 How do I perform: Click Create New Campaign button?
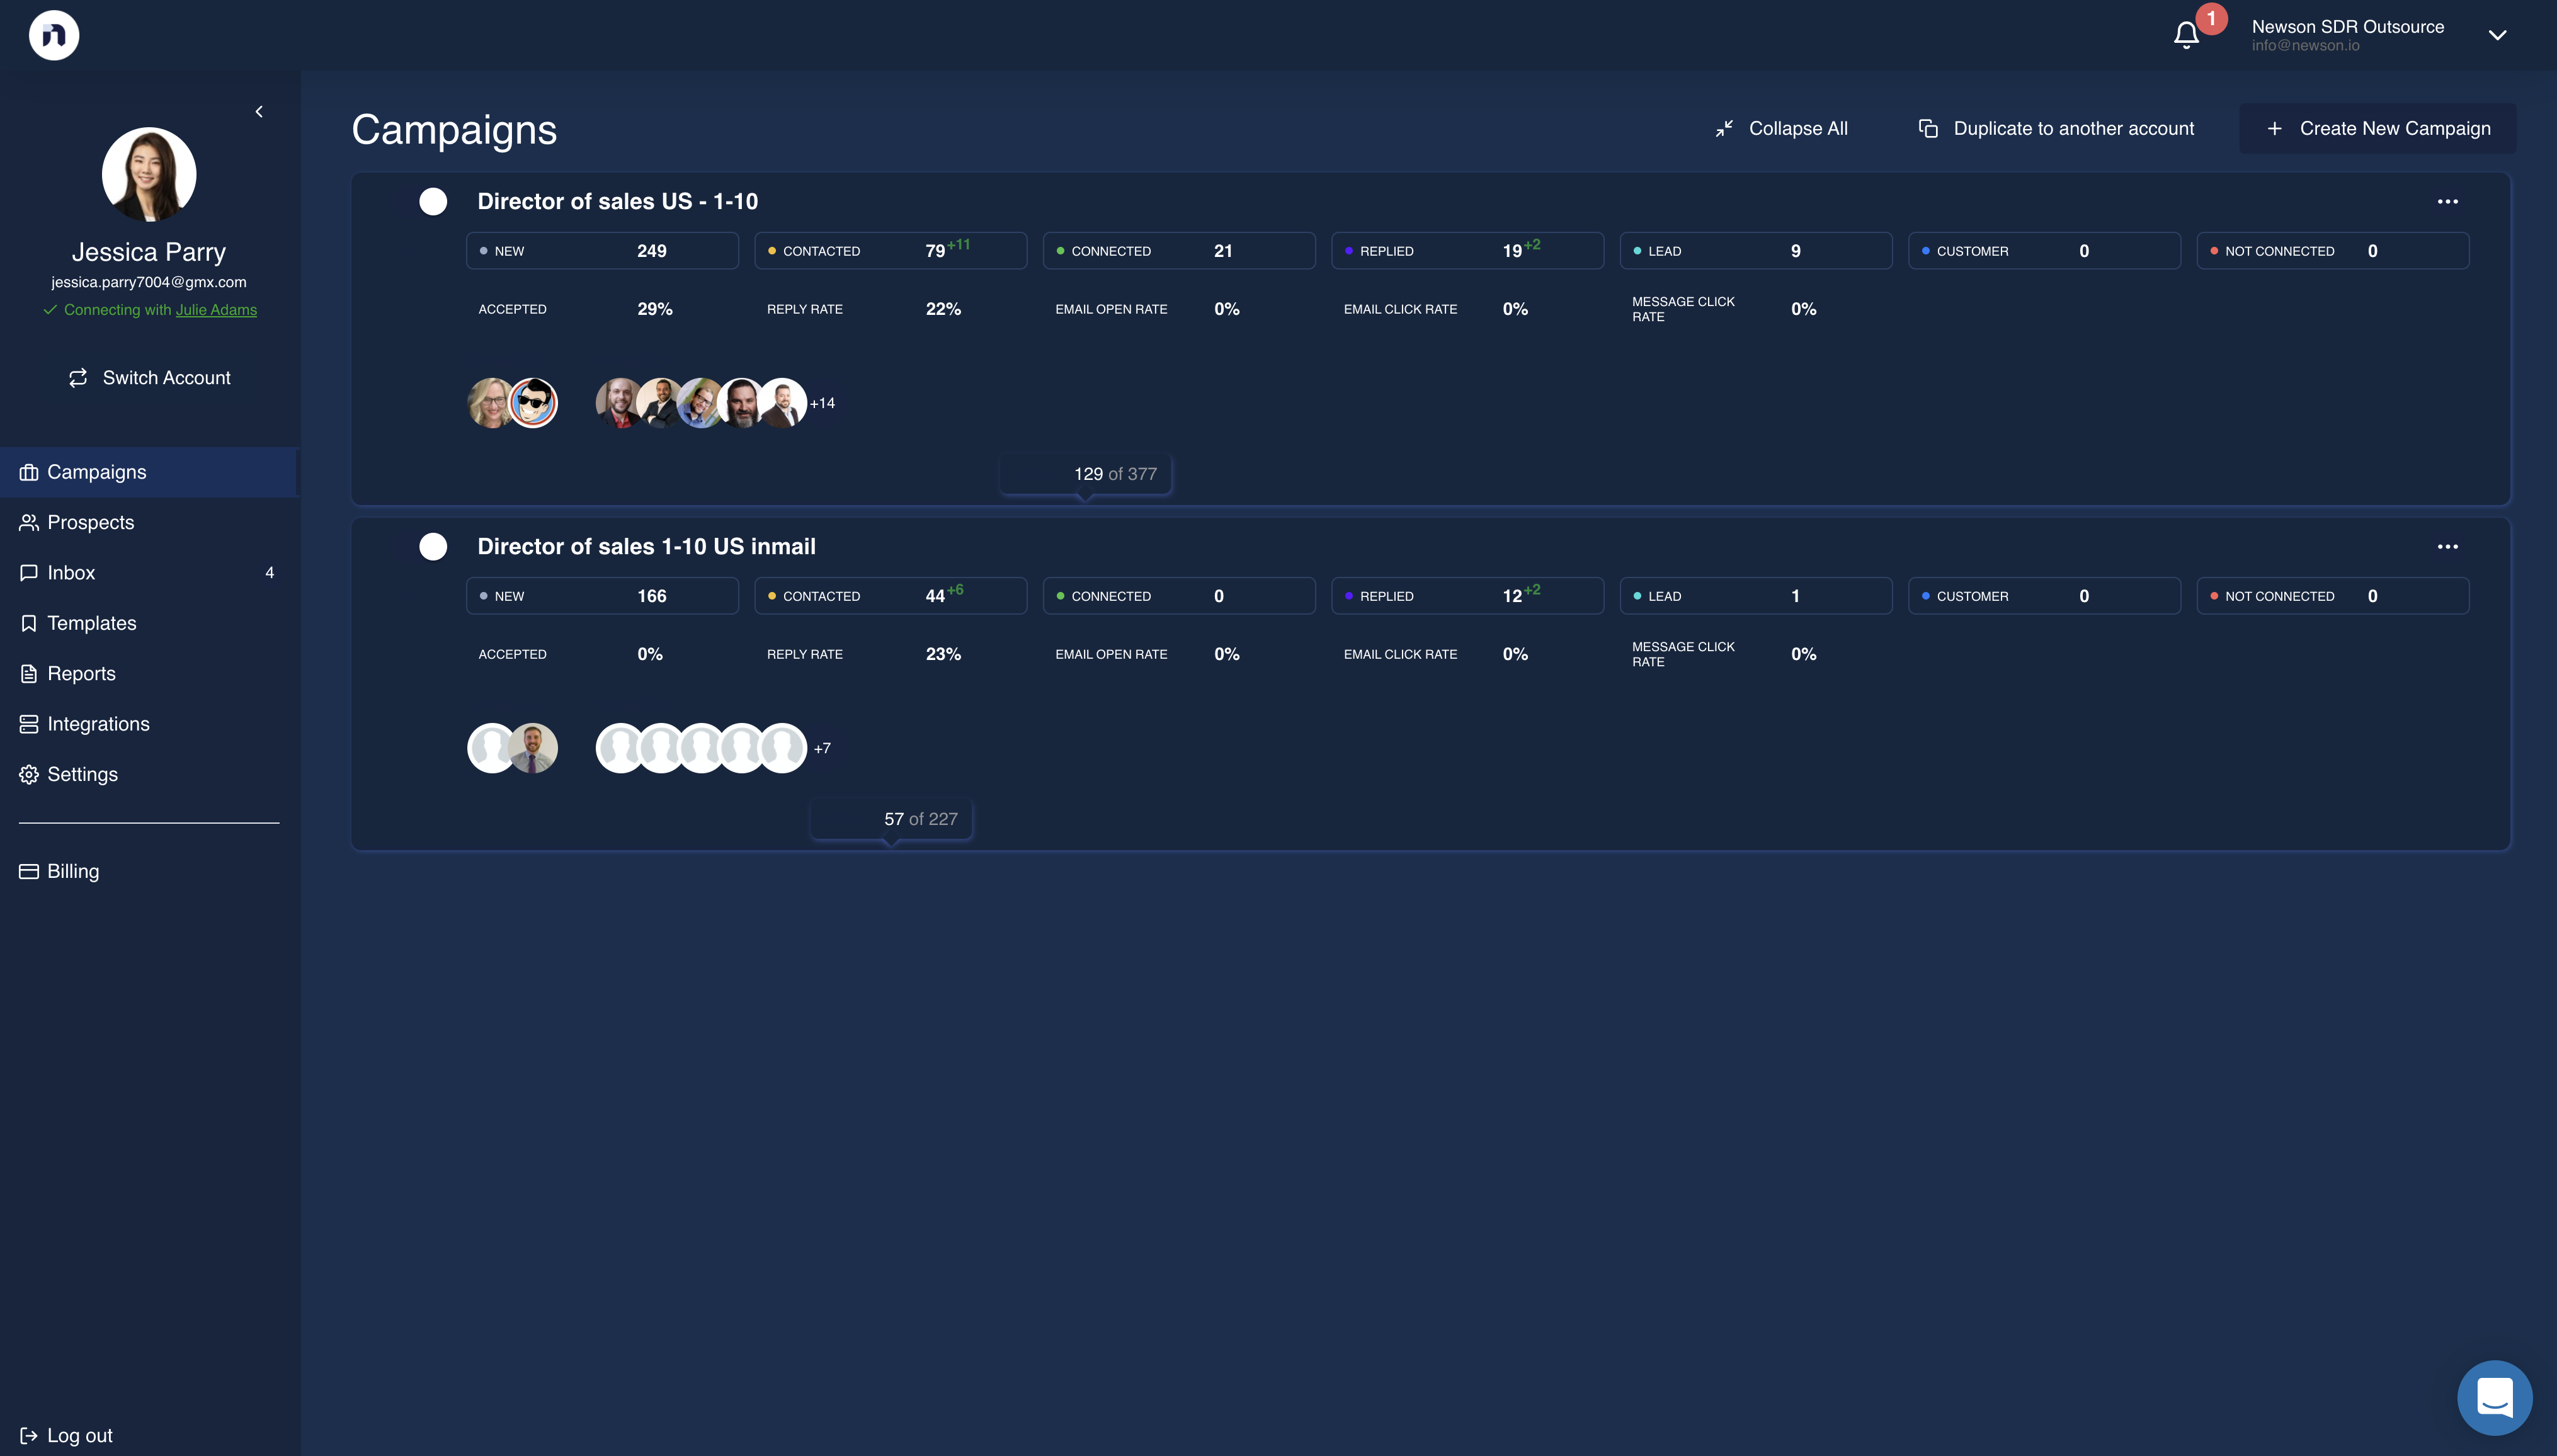(x=2378, y=129)
